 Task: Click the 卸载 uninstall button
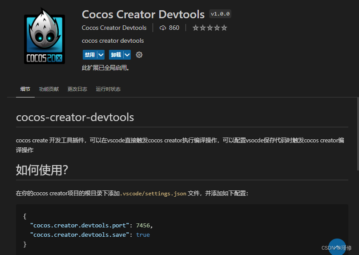(116, 55)
